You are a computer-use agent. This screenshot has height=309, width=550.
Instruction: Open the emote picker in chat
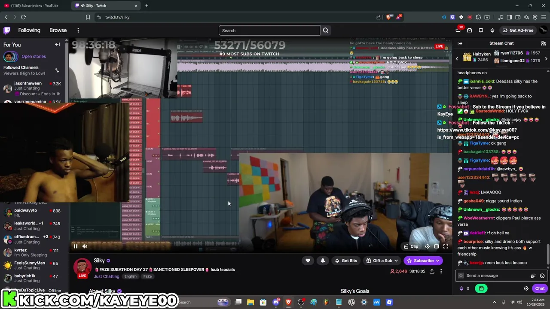[542, 276]
